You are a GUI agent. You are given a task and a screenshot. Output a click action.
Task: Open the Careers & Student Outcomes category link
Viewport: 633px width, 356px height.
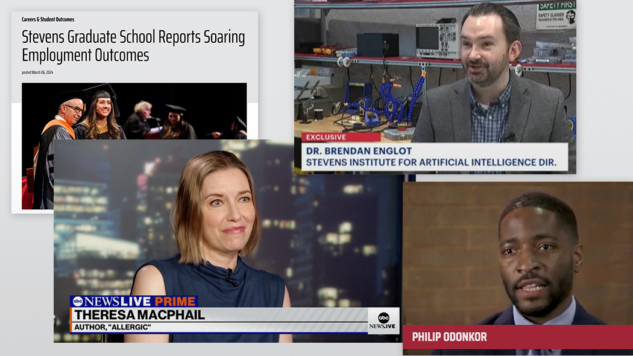pos(48,19)
